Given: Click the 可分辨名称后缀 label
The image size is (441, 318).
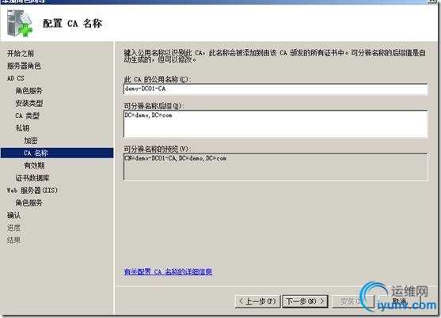Looking at the screenshot, I should 154,106.
